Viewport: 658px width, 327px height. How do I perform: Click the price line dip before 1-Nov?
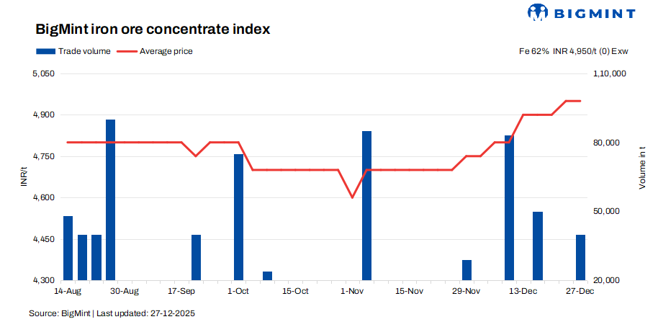353,197
